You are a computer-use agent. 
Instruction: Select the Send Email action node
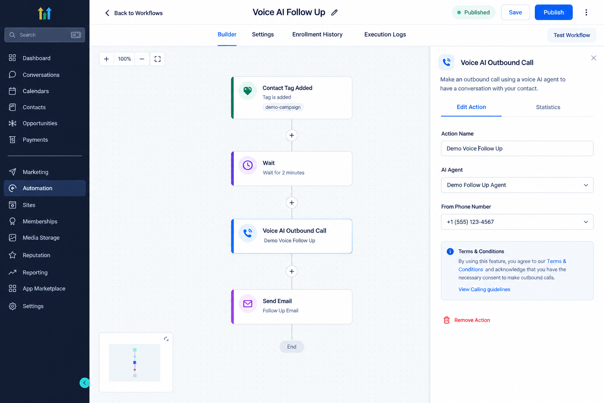pyautogui.click(x=291, y=307)
